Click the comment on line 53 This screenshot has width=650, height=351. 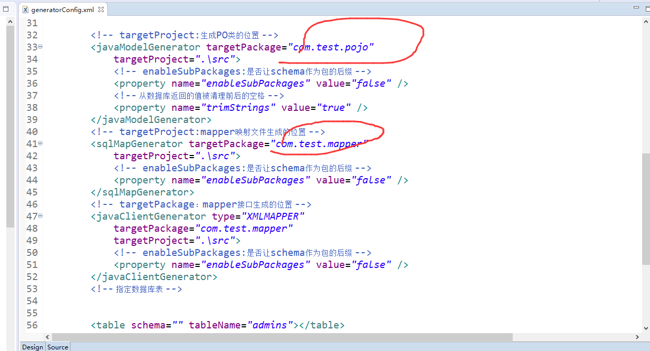pos(136,289)
